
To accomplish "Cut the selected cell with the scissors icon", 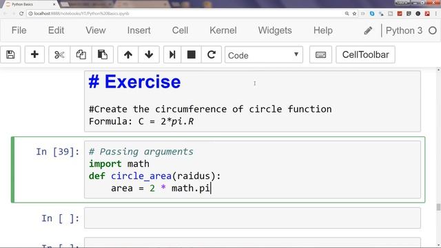I will (x=59, y=54).
